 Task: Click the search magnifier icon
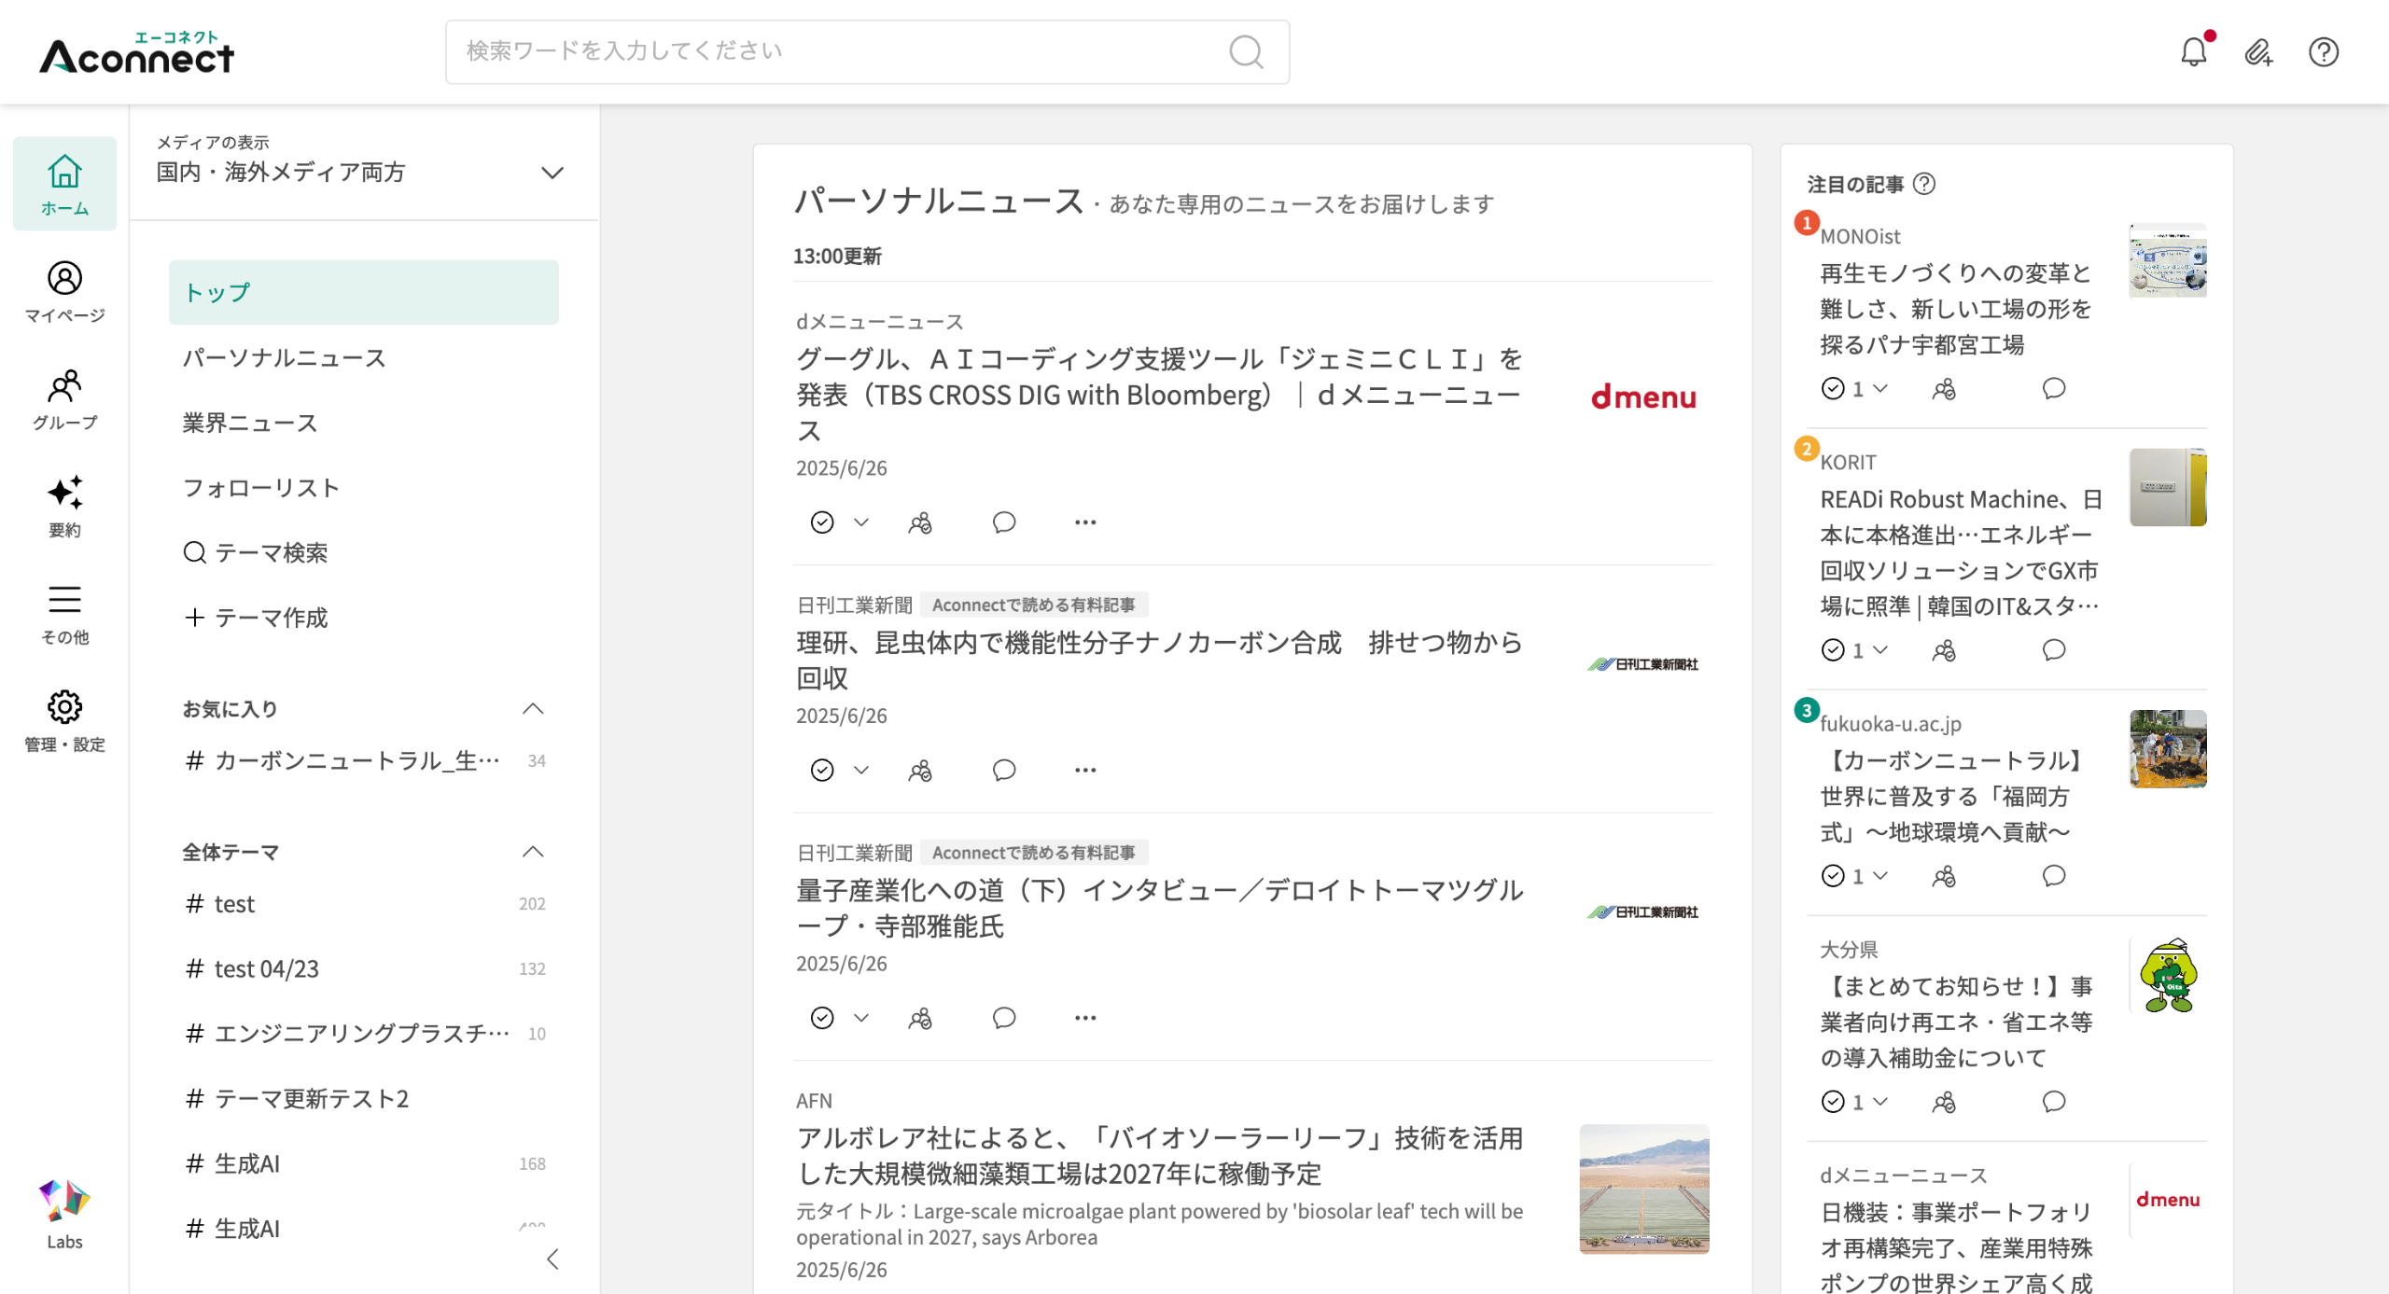click(1246, 52)
